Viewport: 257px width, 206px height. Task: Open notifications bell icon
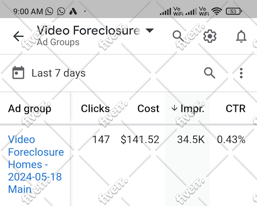[241, 36]
